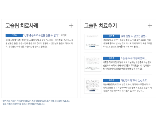Click the thumbnail beside "낮에 참을 수 없었던 졸음"
This screenshot has width=157, height=117.
[x=93, y=42]
